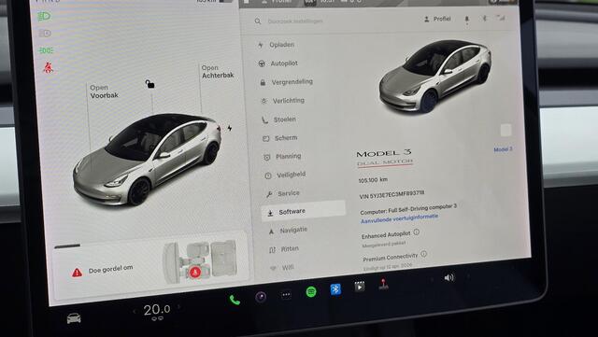Viewport: 598px width, 337px height.
Task: Open the Arcade joystick icon
Action: [383, 284]
